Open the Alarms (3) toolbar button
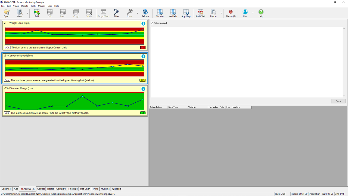This screenshot has width=348, height=196. (x=231, y=13)
